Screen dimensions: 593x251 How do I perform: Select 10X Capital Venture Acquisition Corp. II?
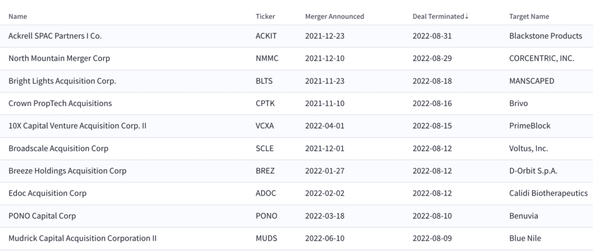coord(78,126)
